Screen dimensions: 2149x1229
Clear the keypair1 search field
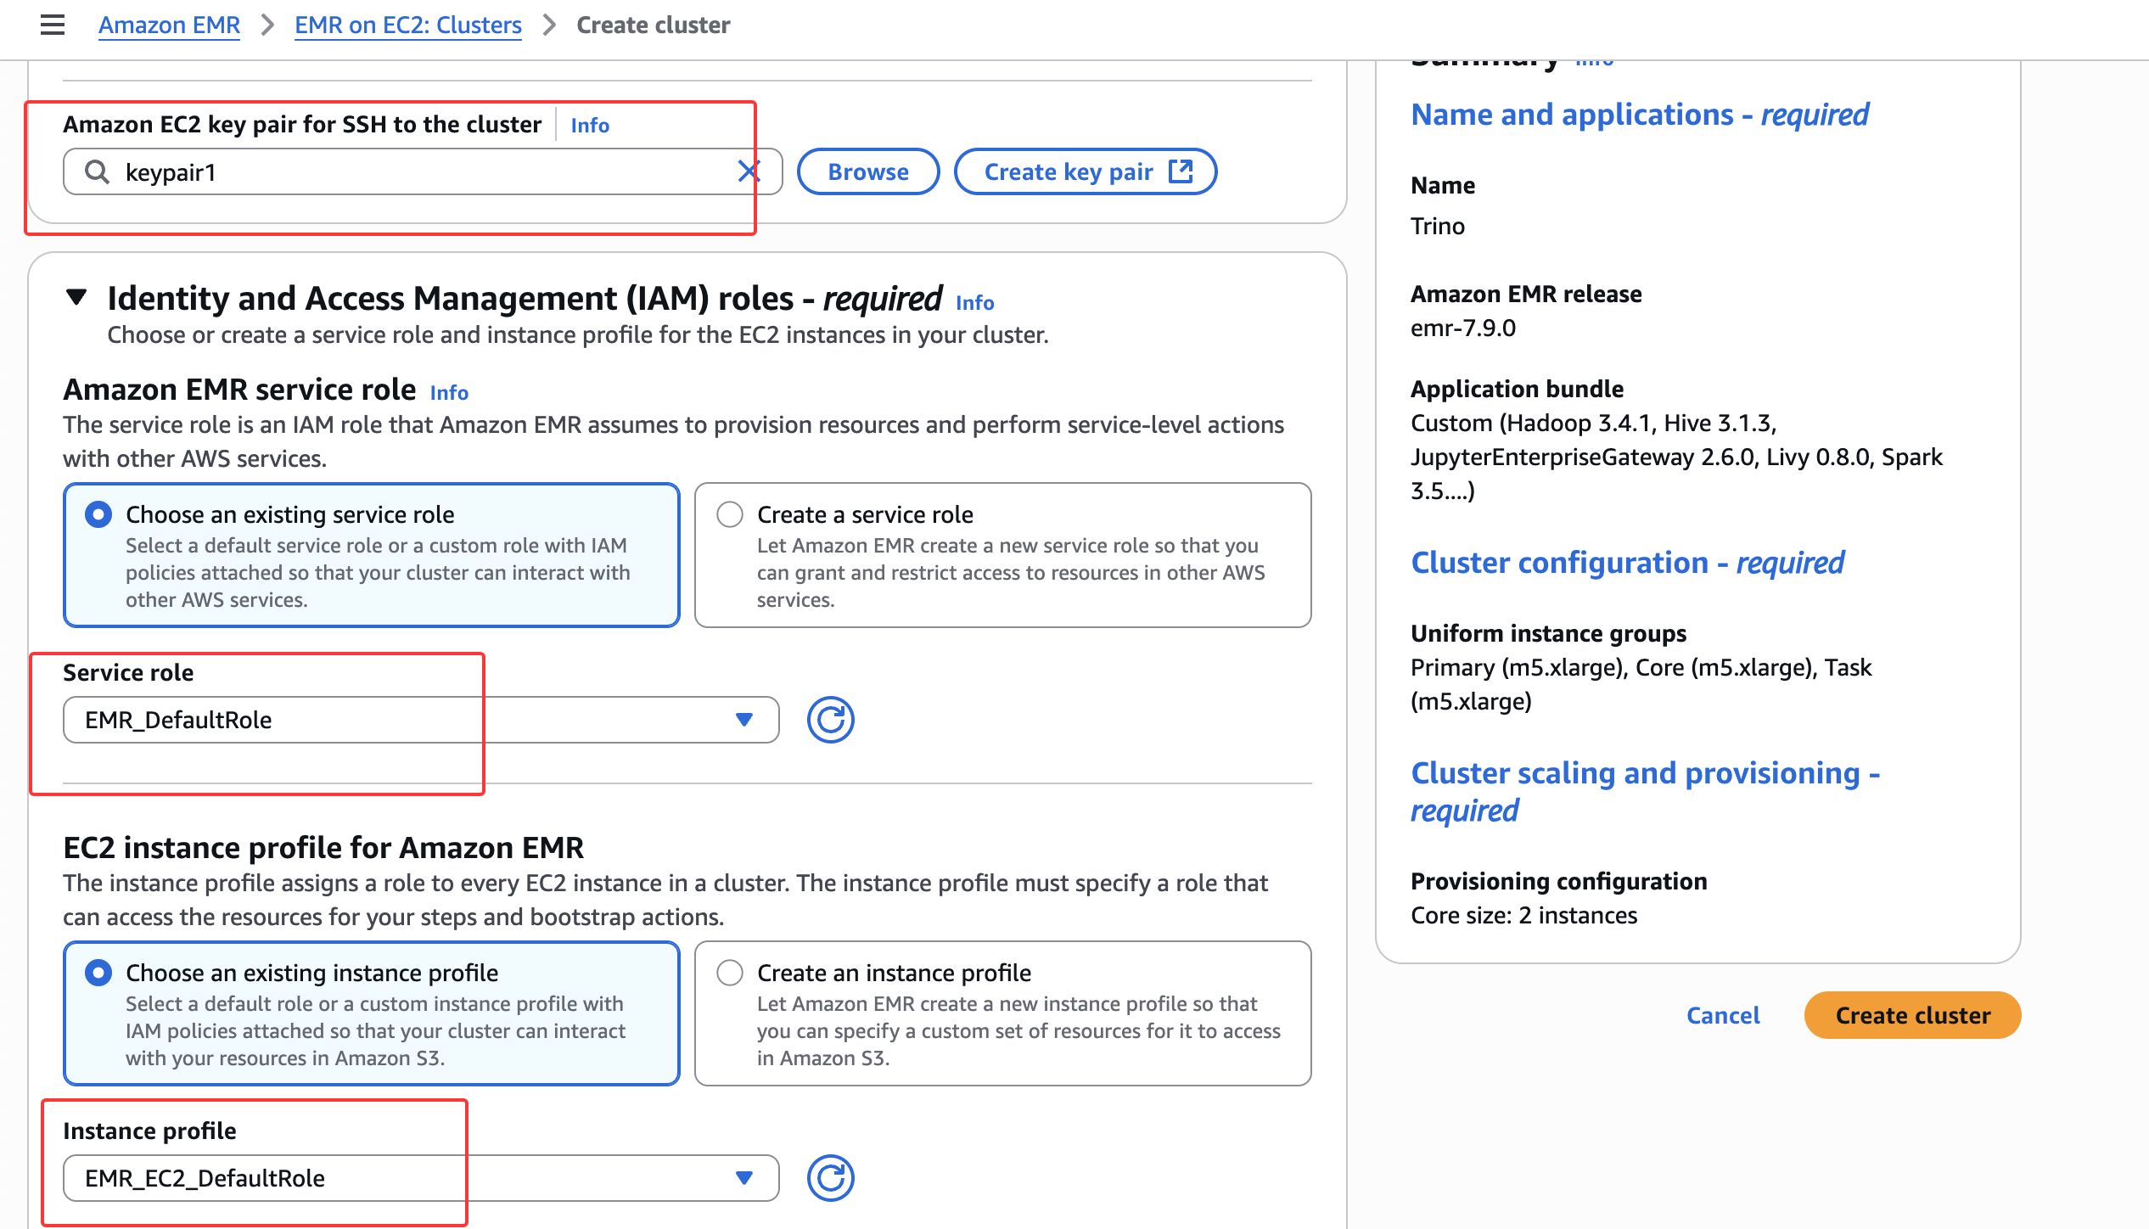[x=749, y=171]
